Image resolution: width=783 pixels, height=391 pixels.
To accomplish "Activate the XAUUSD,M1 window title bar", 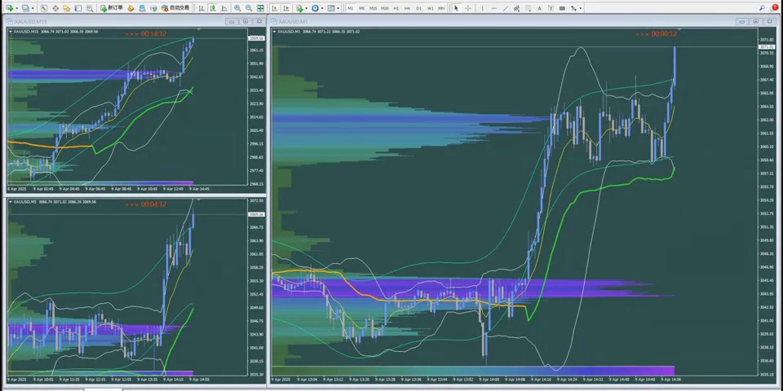I will coord(524,21).
